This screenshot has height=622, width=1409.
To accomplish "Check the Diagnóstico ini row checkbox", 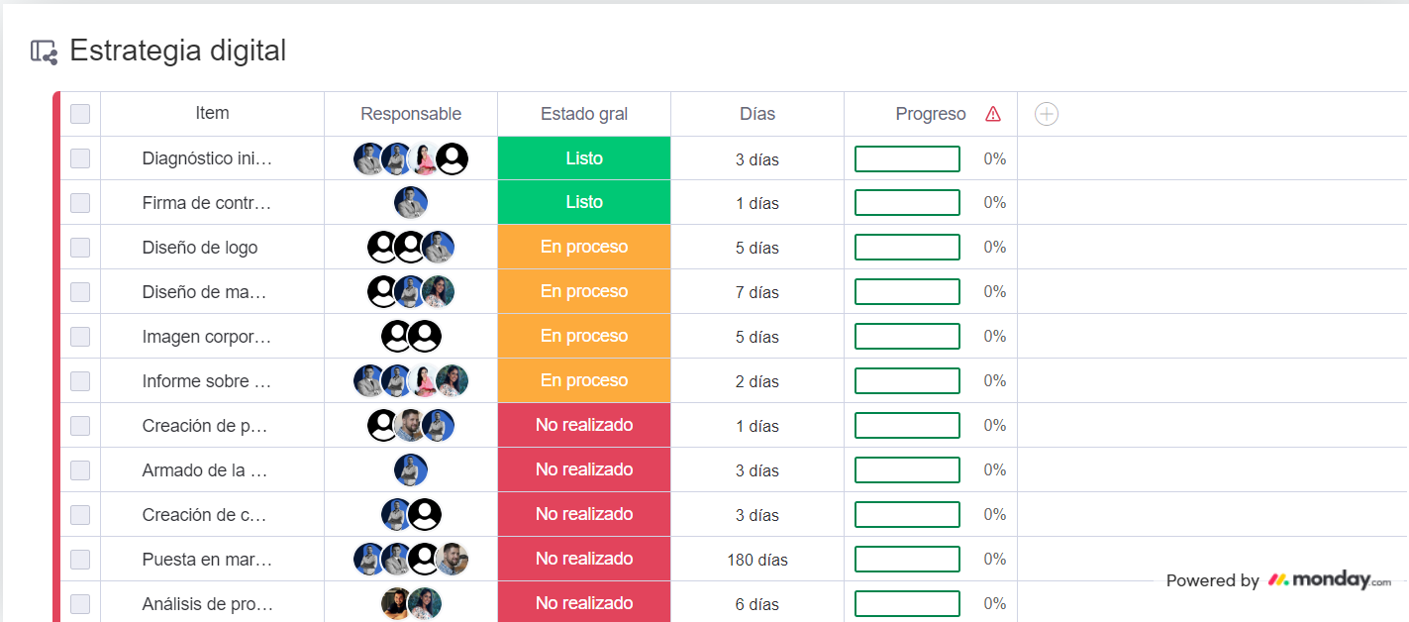I will pos(80,158).
